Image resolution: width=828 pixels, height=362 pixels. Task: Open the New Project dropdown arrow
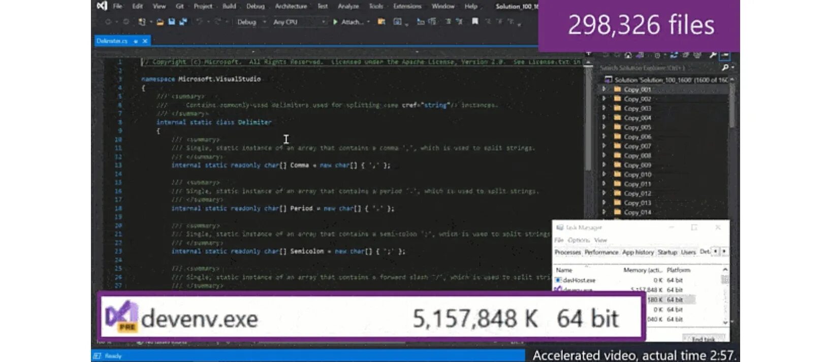[150, 22]
